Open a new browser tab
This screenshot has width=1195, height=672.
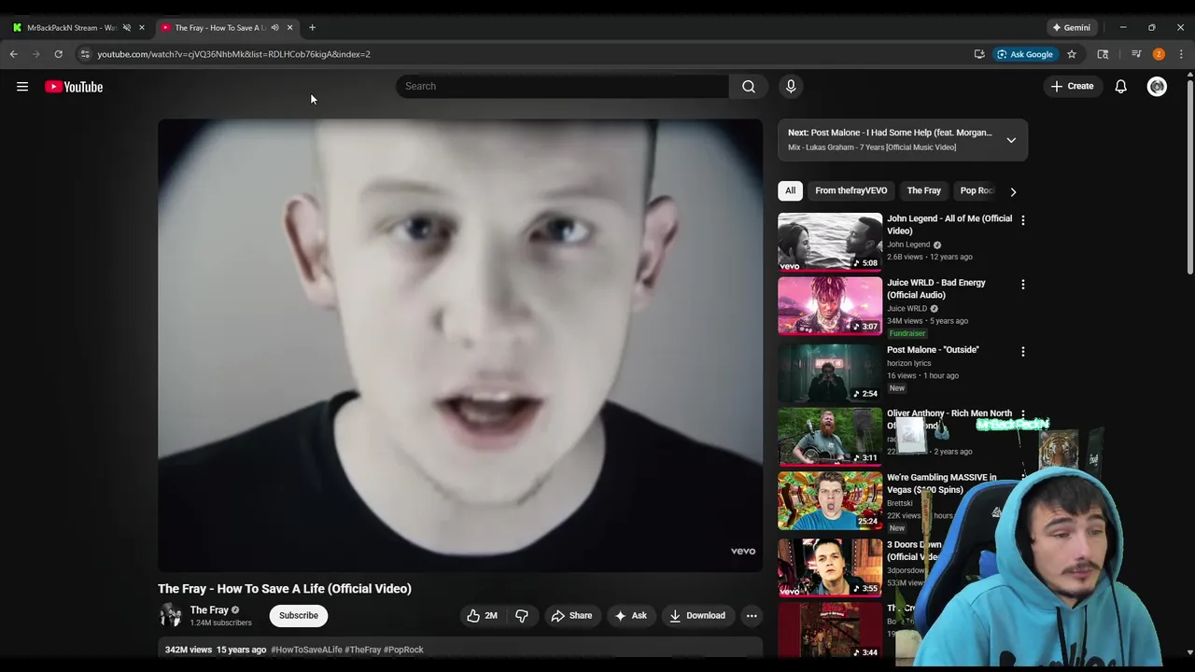click(x=312, y=27)
